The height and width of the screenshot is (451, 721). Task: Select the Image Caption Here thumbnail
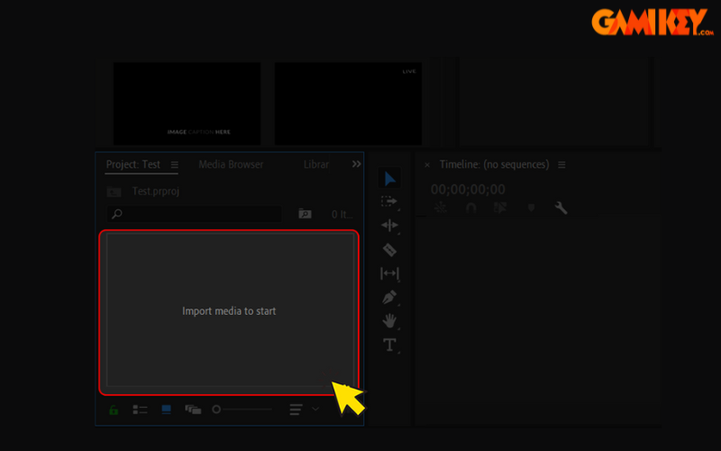[x=187, y=104]
